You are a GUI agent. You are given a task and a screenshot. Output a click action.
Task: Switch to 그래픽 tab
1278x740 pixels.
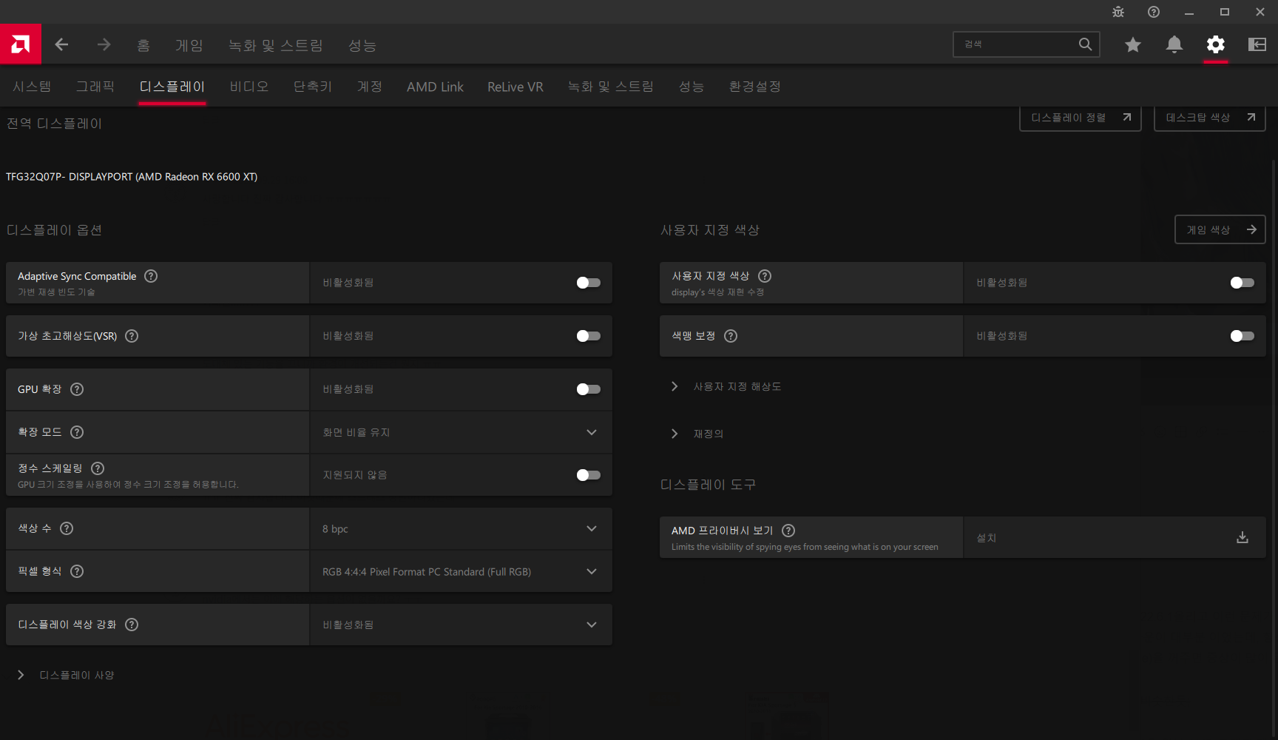tap(95, 87)
